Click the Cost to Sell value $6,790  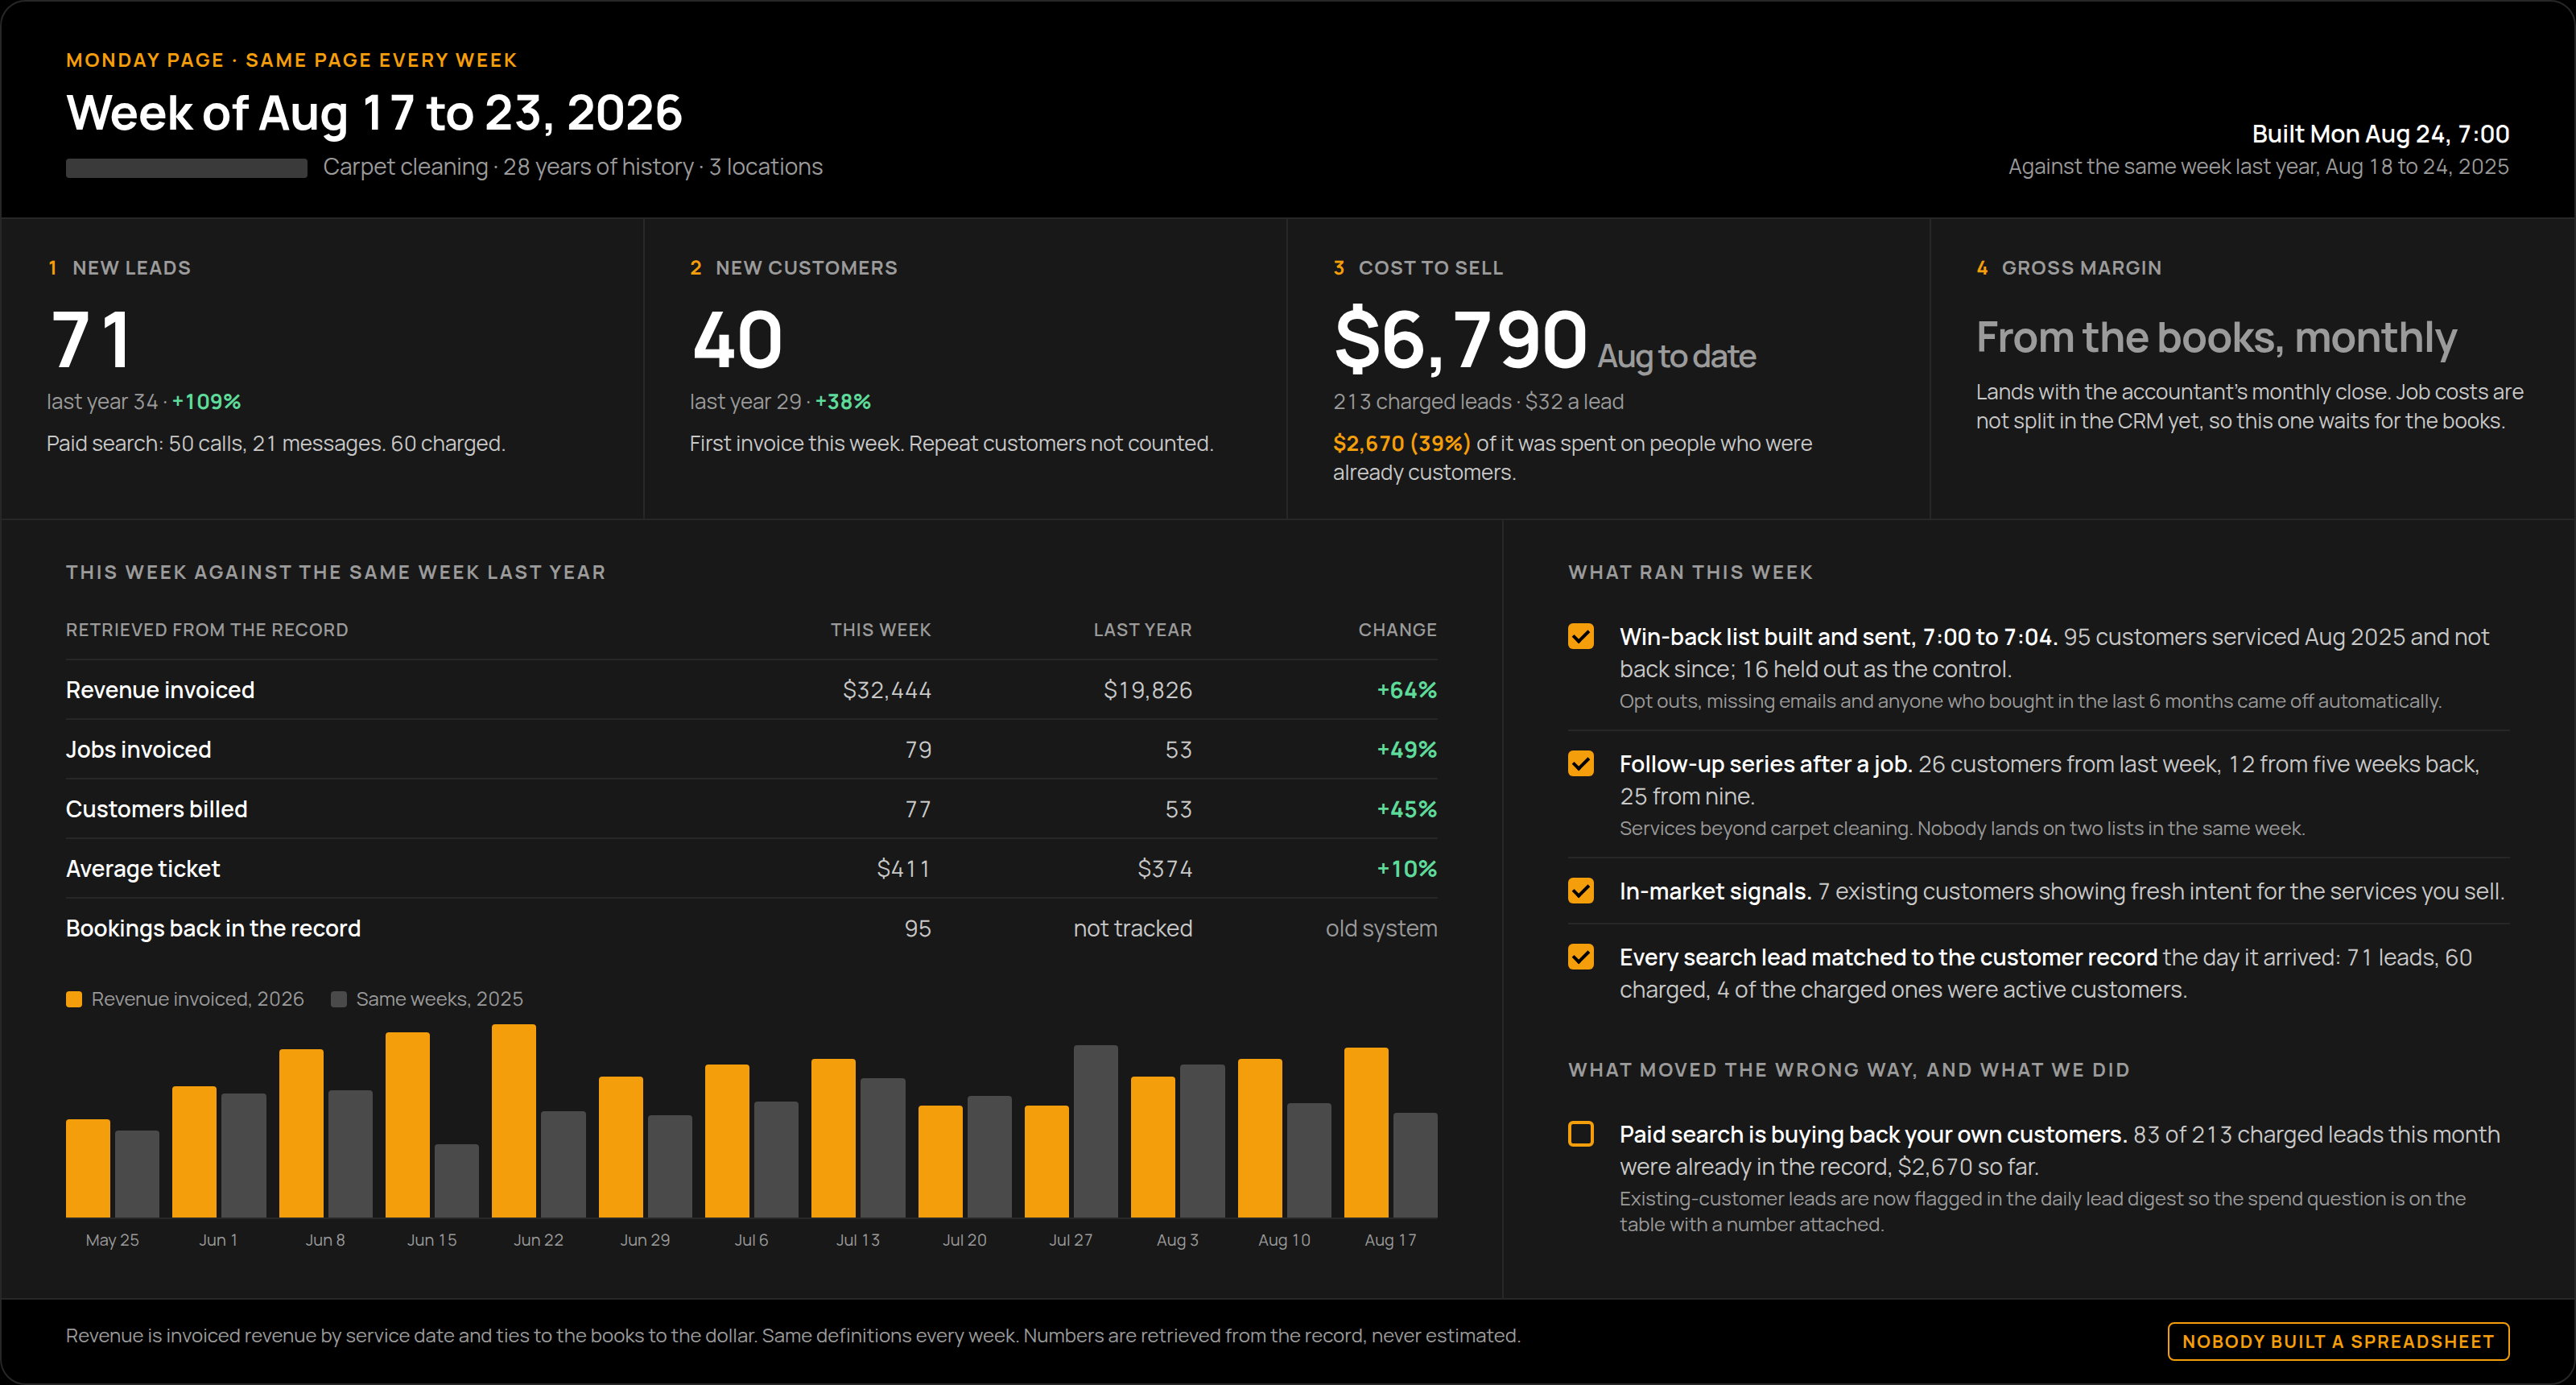click(1460, 340)
